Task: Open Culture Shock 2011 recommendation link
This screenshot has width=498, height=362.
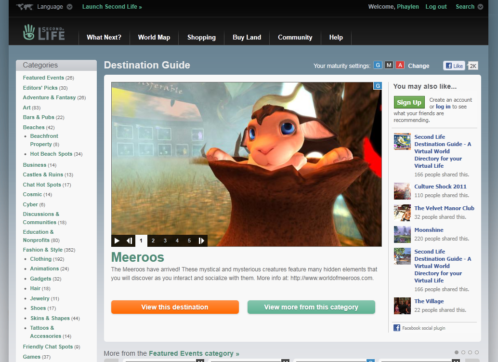Action: [440, 187]
